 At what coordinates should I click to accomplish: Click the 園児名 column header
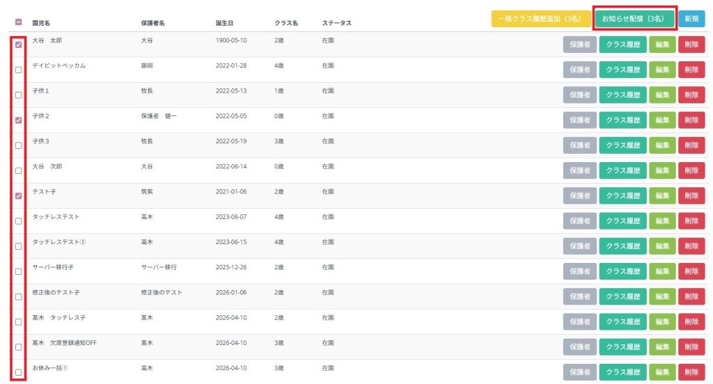point(41,23)
